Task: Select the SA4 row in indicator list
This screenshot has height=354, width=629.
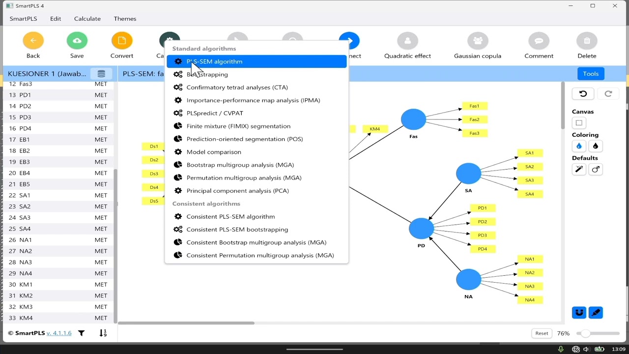Action: [x=58, y=229]
